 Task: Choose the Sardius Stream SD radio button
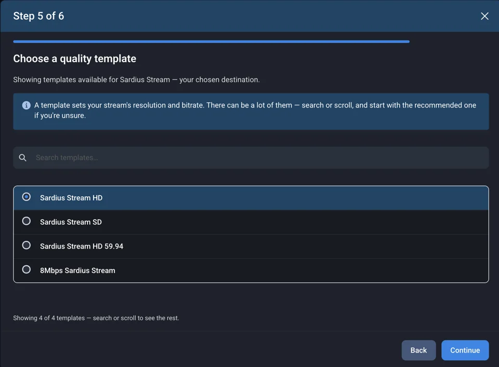coord(27,221)
